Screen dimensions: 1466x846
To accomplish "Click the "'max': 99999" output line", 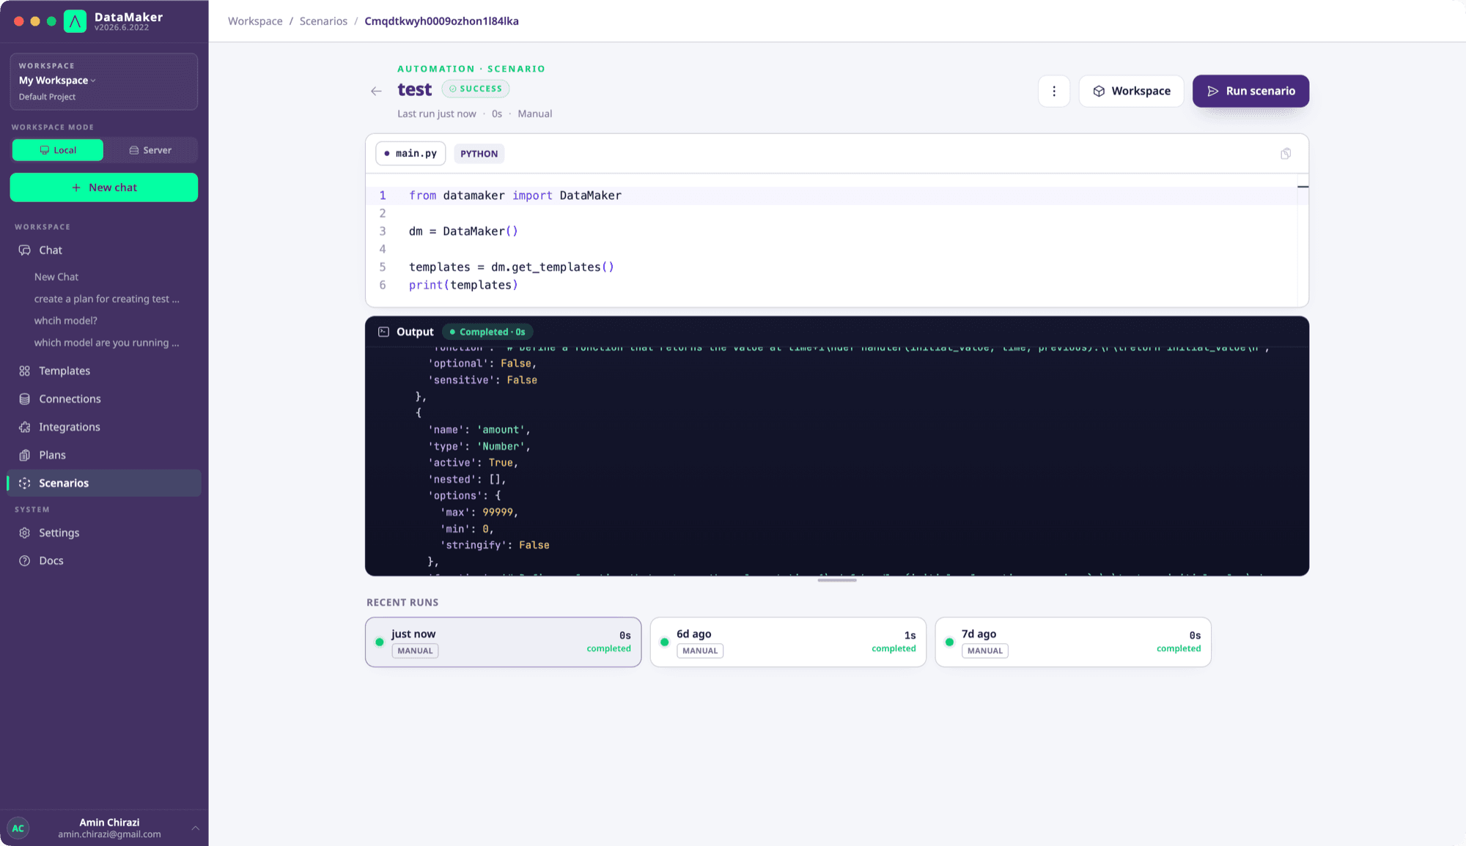I will click(479, 513).
